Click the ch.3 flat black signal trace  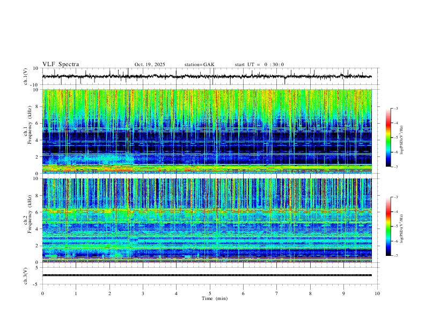pyautogui.click(x=207, y=275)
